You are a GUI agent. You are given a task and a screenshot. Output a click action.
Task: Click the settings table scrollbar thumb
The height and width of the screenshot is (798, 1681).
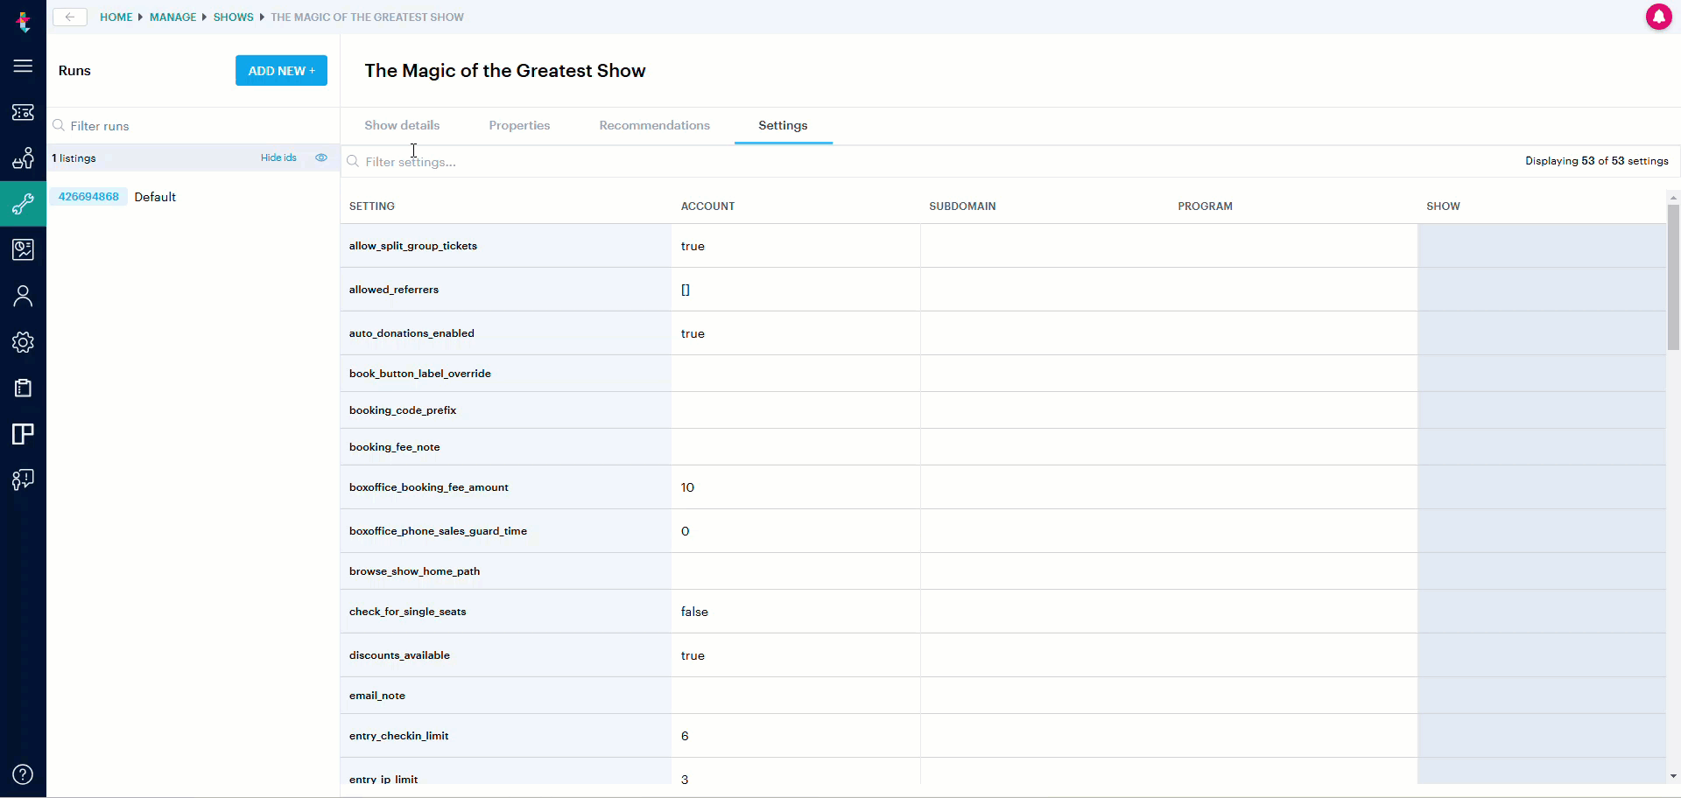click(1673, 277)
